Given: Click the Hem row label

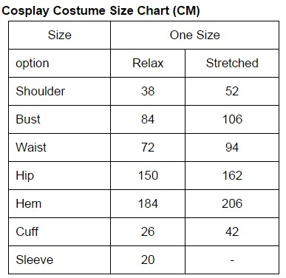Looking at the screenshot, I should click(x=29, y=203).
